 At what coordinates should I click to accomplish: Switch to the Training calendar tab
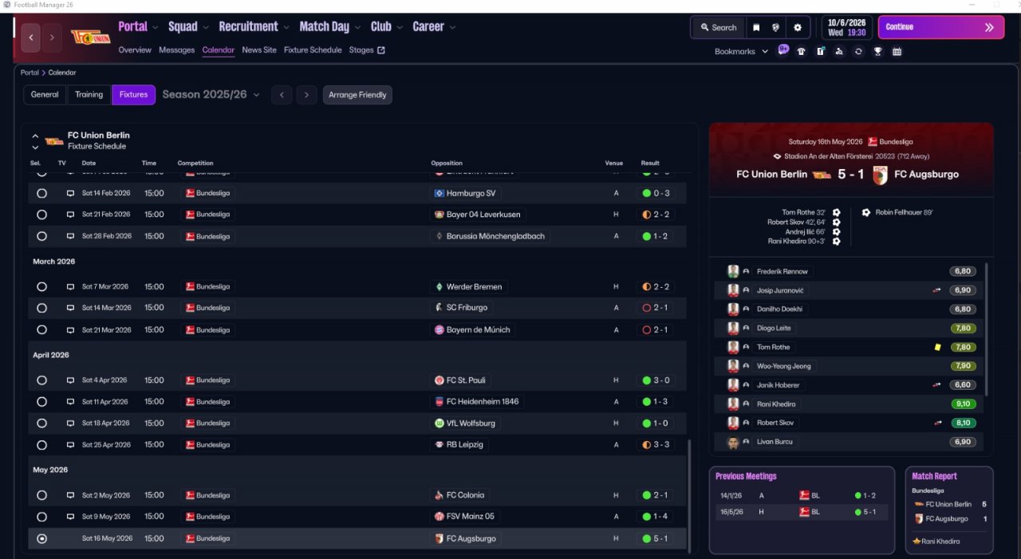click(x=89, y=95)
